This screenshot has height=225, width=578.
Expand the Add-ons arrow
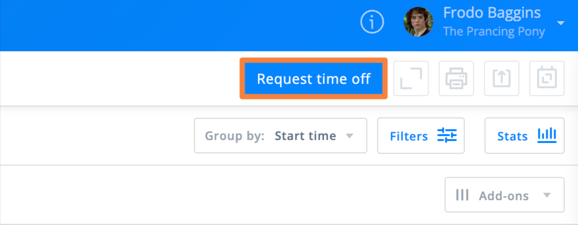point(547,195)
